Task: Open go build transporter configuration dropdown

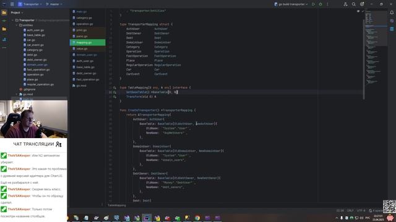Action: click(x=291, y=4)
